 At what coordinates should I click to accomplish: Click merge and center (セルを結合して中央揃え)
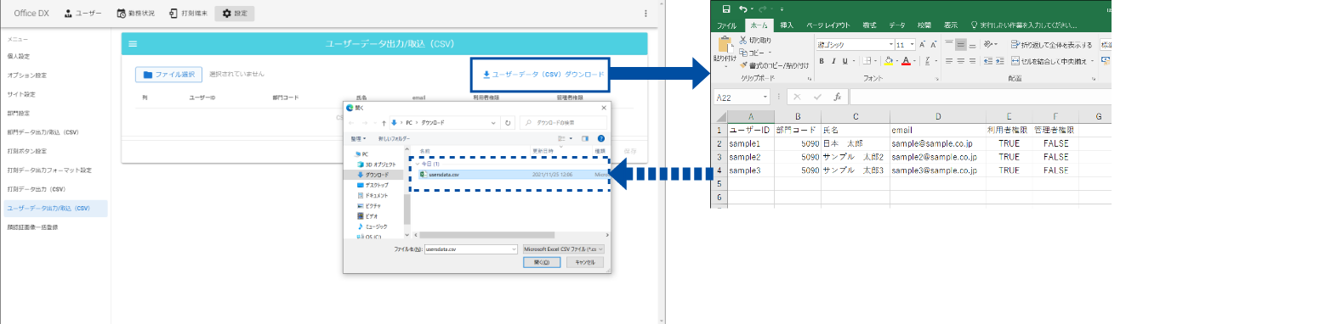click(x=1049, y=61)
